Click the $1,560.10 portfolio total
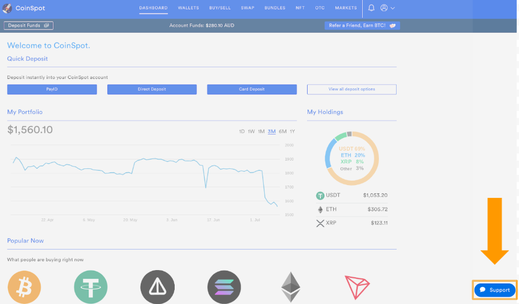The width and height of the screenshot is (519, 304). click(x=30, y=129)
